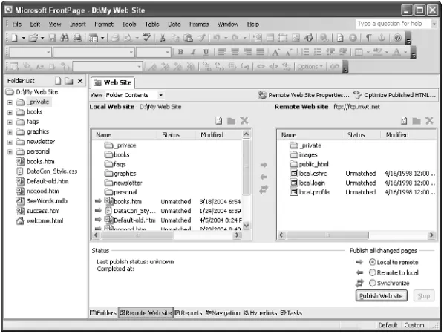
Task: Click the Center alignment icon
Action: click(235, 52)
